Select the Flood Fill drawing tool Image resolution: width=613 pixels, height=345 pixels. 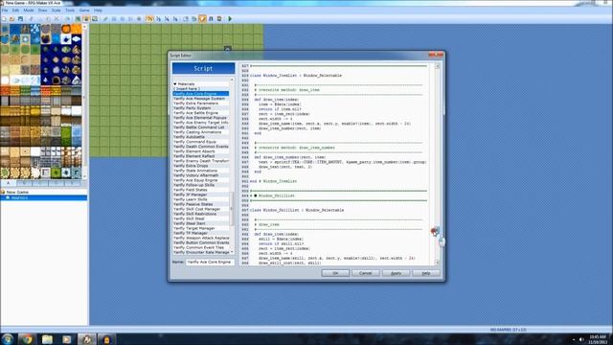coord(130,19)
